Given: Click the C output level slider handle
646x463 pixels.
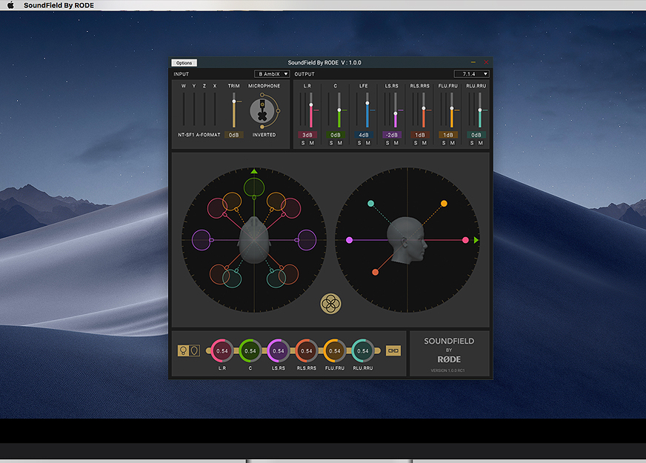Looking at the screenshot, I should 339,110.
